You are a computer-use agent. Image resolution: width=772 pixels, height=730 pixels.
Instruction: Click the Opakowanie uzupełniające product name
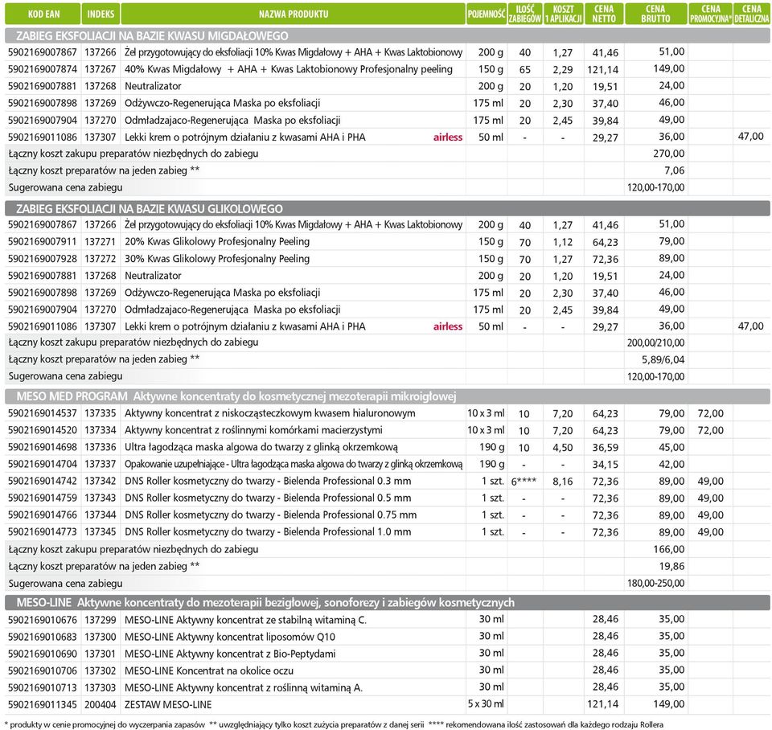[294, 464]
